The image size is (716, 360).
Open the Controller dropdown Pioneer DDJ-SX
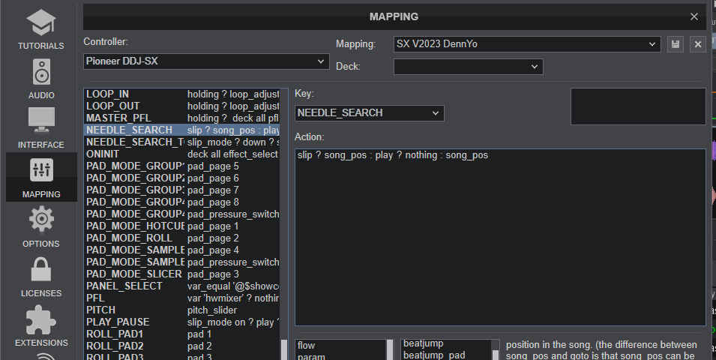point(206,61)
